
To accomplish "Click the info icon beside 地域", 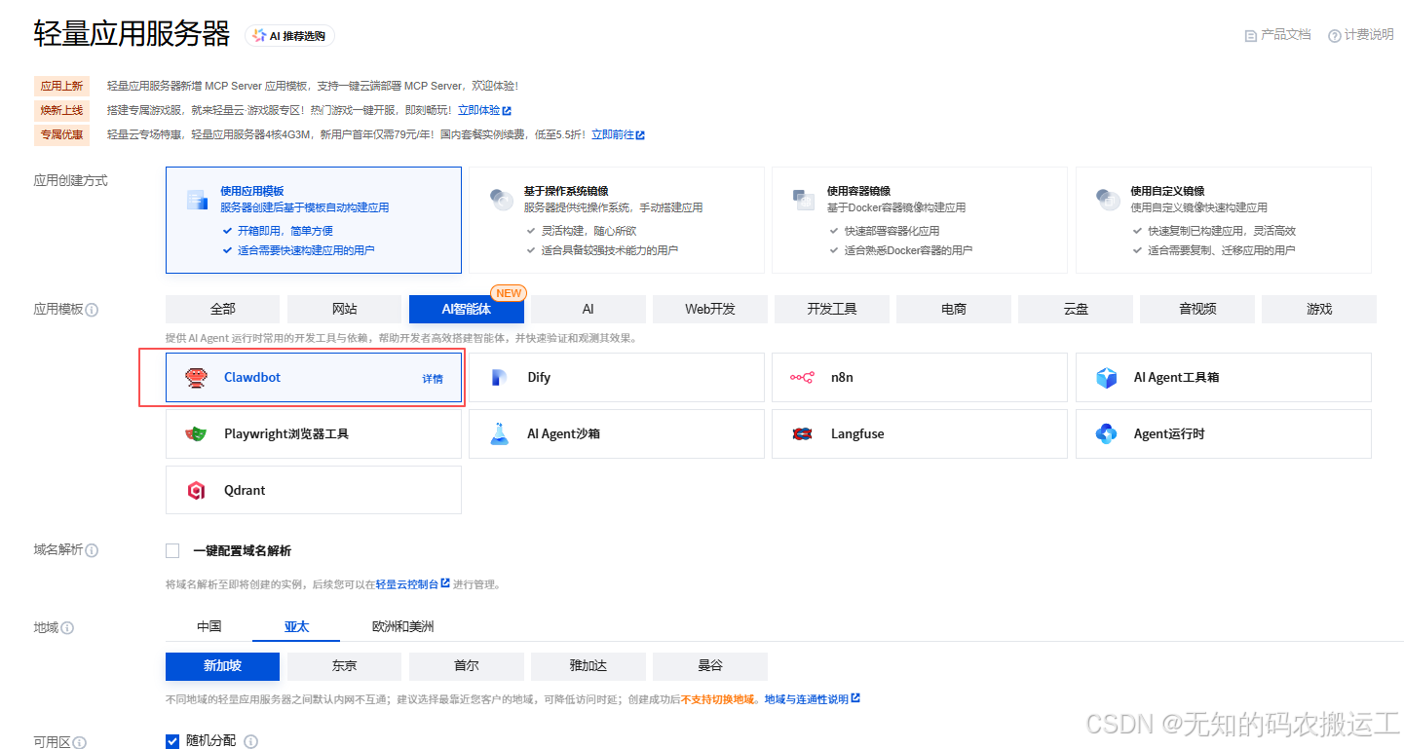I will click(x=67, y=628).
